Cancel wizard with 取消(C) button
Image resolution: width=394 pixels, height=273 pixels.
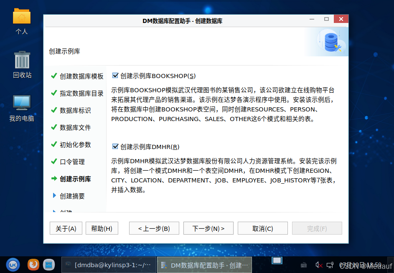tap(262, 228)
